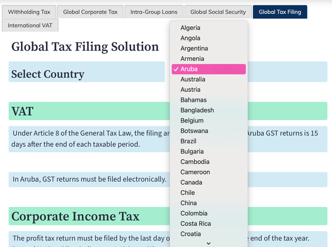
Task: Click the Global Tax Filing Solution heading
Action: coord(85,47)
